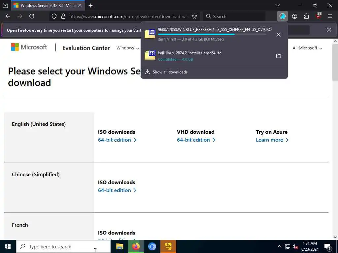
Task: Open the Extensions puzzle icon
Action: tap(306, 16)
